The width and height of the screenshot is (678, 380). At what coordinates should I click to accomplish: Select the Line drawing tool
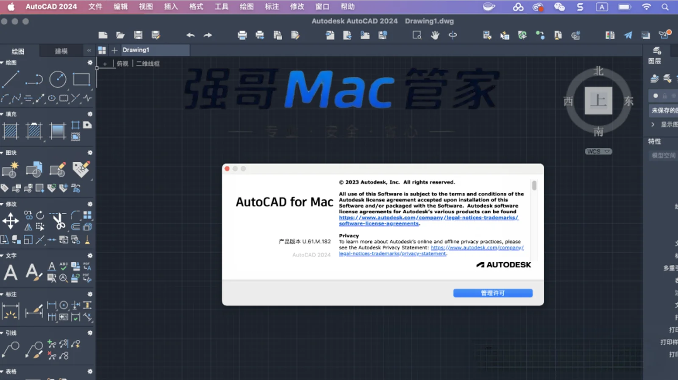11,79
